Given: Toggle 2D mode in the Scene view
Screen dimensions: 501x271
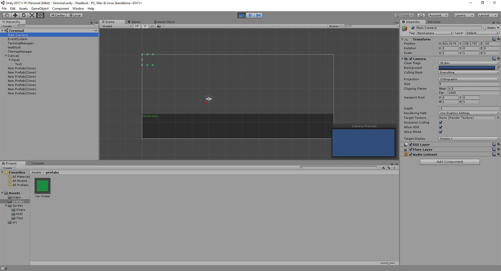Looking at the screenshot, I should [x=137, y=26].
